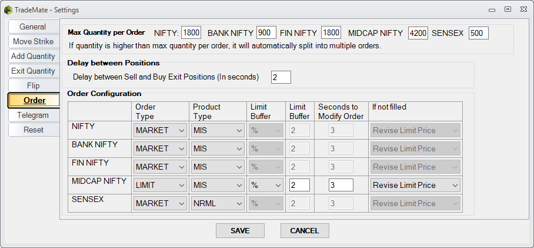Click the SAVE button
The image size is (534, 248).
click(x=240, y=230)
